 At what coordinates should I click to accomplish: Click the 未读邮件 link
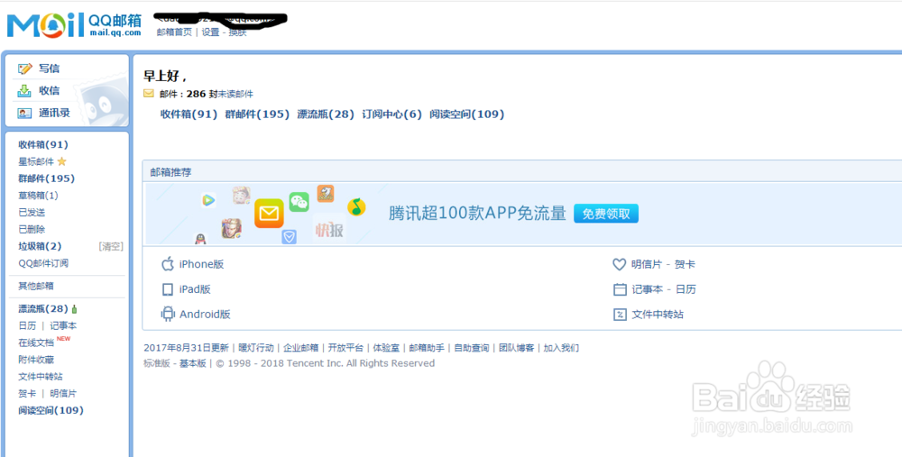(x=235, y=94)
